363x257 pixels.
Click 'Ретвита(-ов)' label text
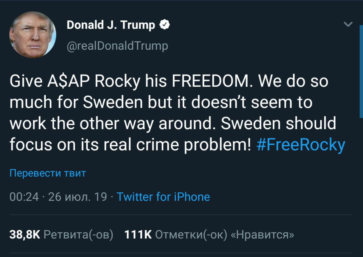[79, 234]
